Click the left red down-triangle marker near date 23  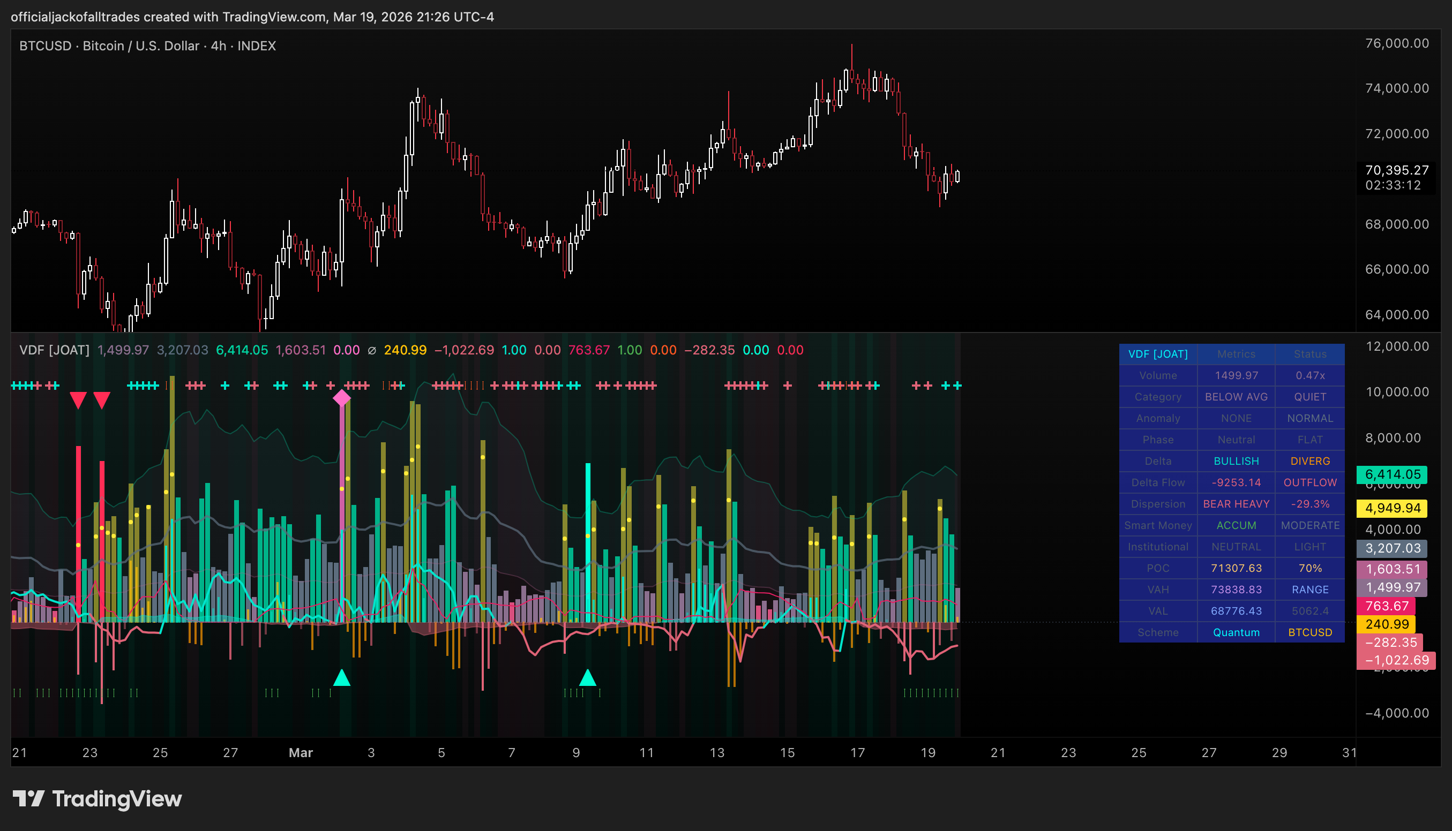78,401
